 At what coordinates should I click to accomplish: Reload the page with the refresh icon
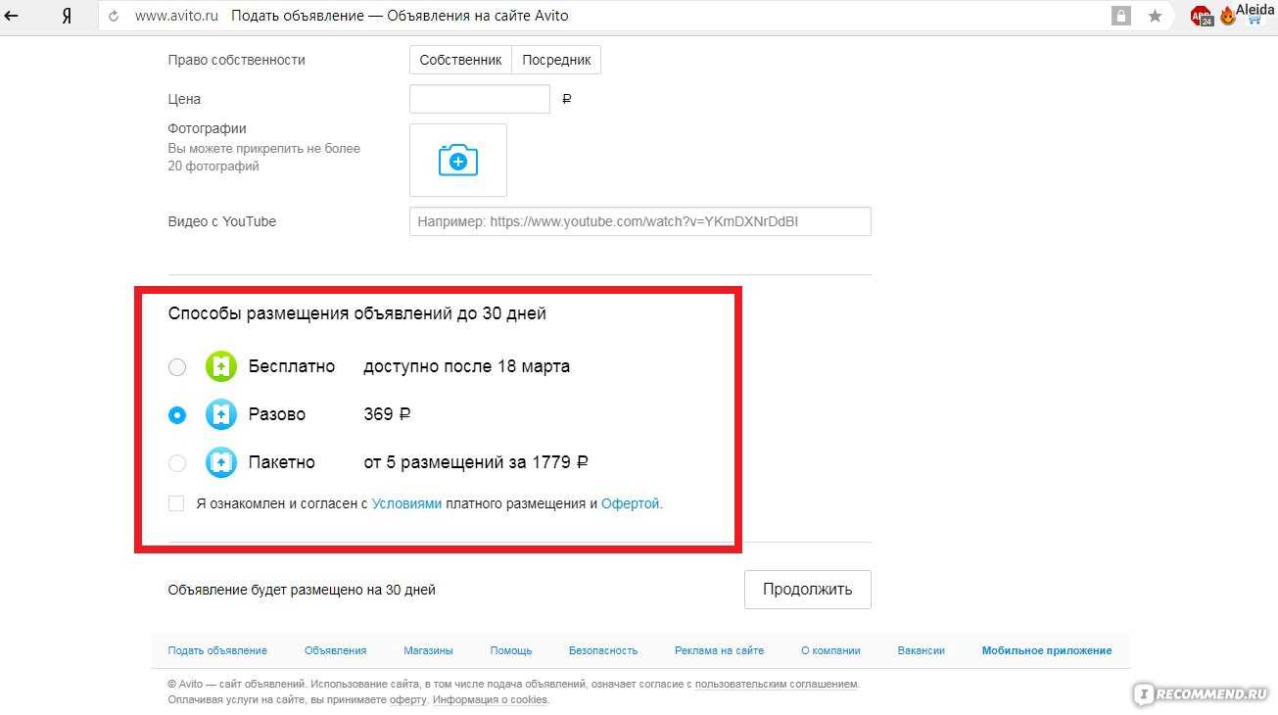point(114,16)
